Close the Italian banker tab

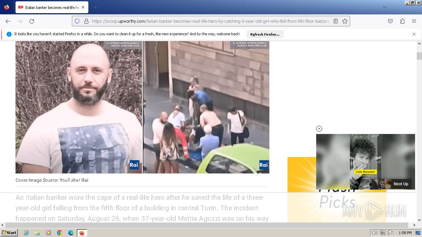83,7
